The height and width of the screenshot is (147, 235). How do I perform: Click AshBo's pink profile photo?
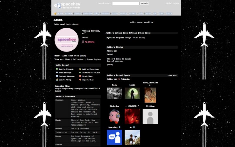[x=66, y=40]
